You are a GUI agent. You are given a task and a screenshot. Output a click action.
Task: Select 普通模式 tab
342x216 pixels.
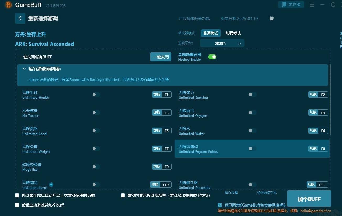click(x=211, y=33)
